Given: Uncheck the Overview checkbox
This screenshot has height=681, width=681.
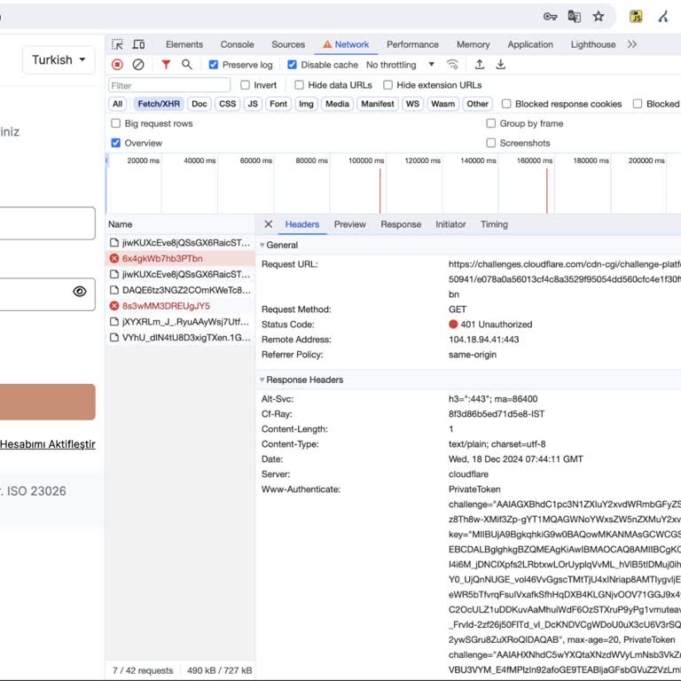Looking at the screenshot, I should point(115,143).
